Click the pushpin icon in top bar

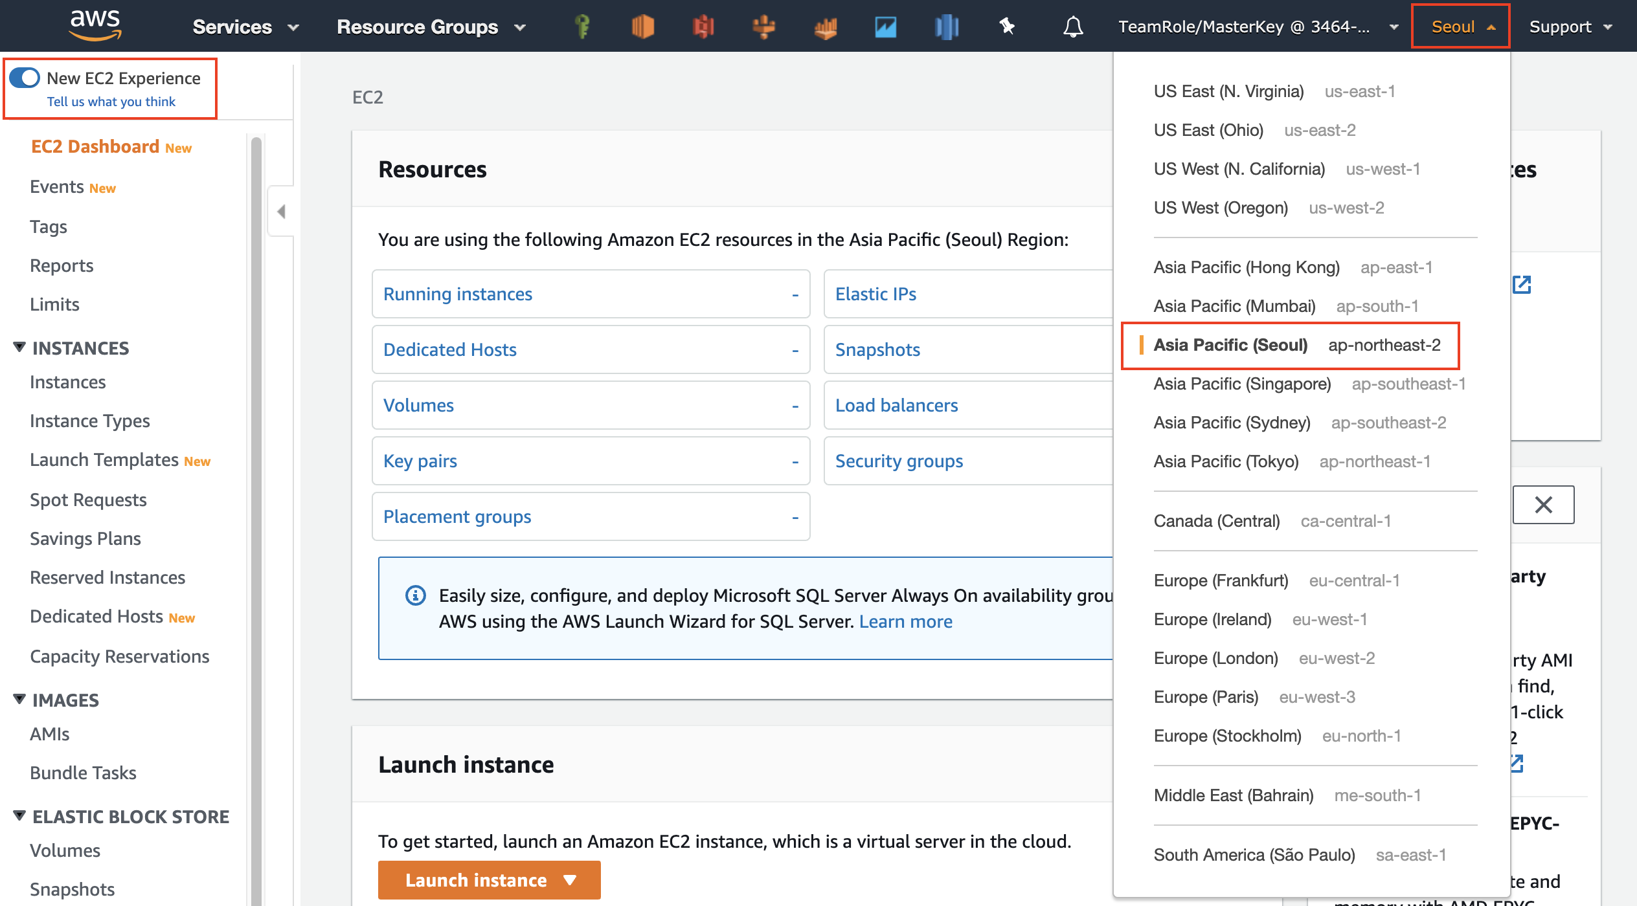pyautogui.click(x=1007, y=27)
